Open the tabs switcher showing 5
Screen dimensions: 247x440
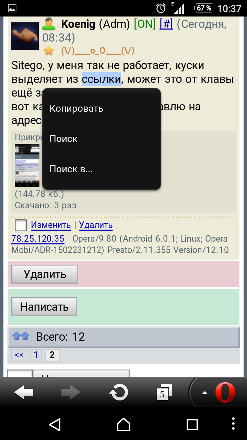point(164,392)
